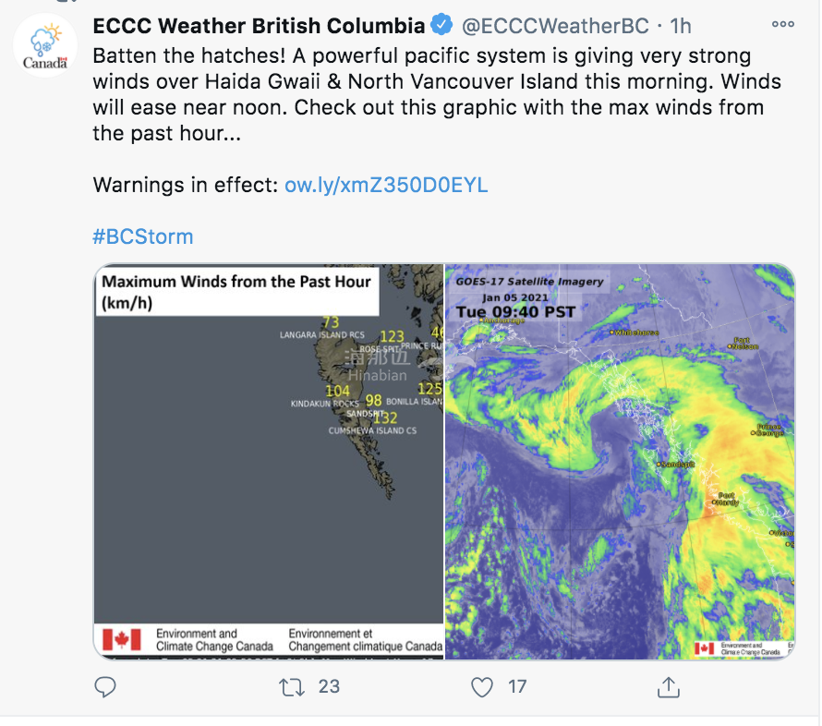Click the ECCC Canada profile avatar
822x726 pixels.
[45, 45]
